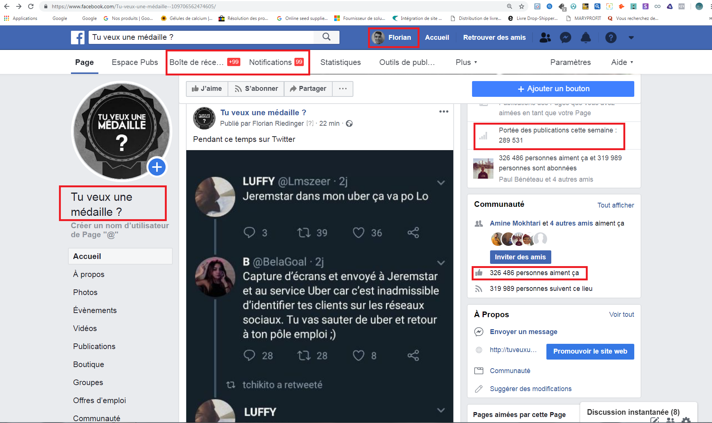
Task: Open chat settings gear icon
Action: pyautogui.click(x=686, y=420)
